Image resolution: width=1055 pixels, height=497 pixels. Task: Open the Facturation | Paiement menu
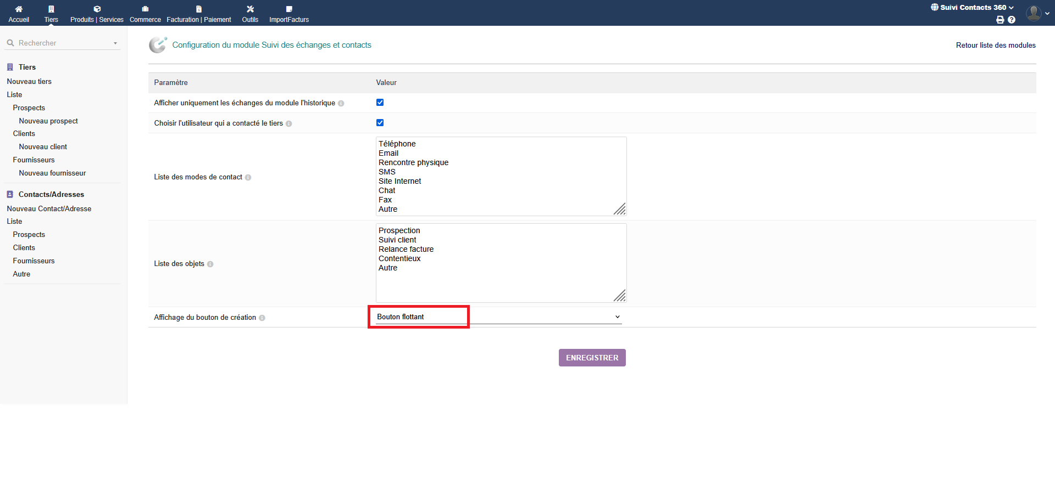[199, 14]
